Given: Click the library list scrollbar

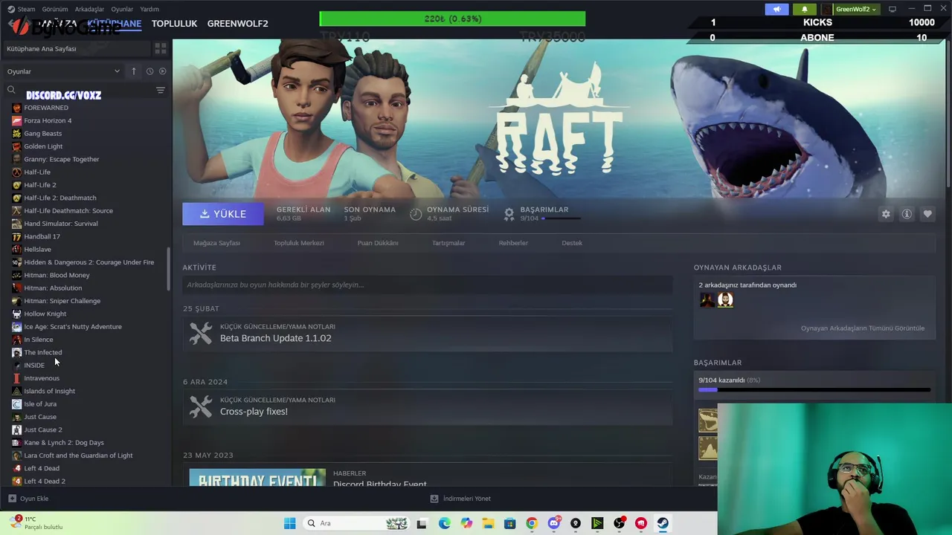Looking at the screenshot, I should pyautogui.click(x=168, y=269).
